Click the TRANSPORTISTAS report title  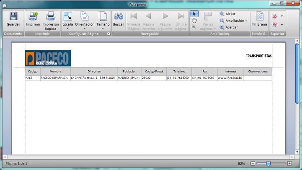[x=259, y=56]
